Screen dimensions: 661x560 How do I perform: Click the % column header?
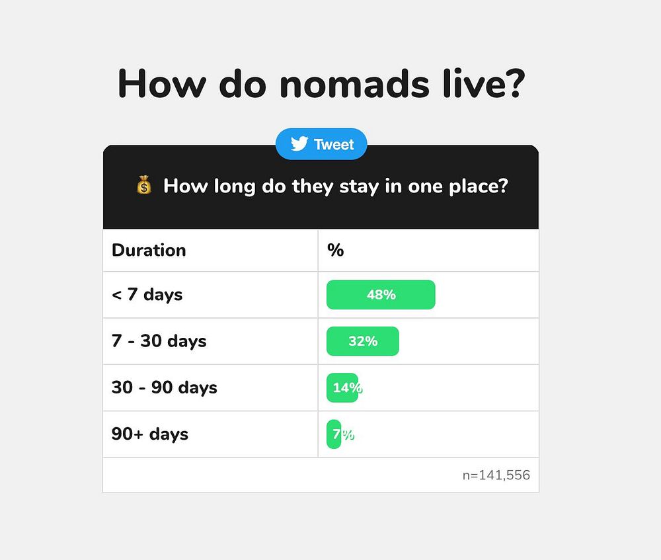tap(336, 251)
